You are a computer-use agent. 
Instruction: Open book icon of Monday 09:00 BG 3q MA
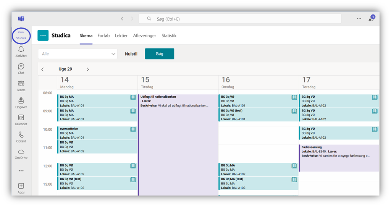click(133, 111)
